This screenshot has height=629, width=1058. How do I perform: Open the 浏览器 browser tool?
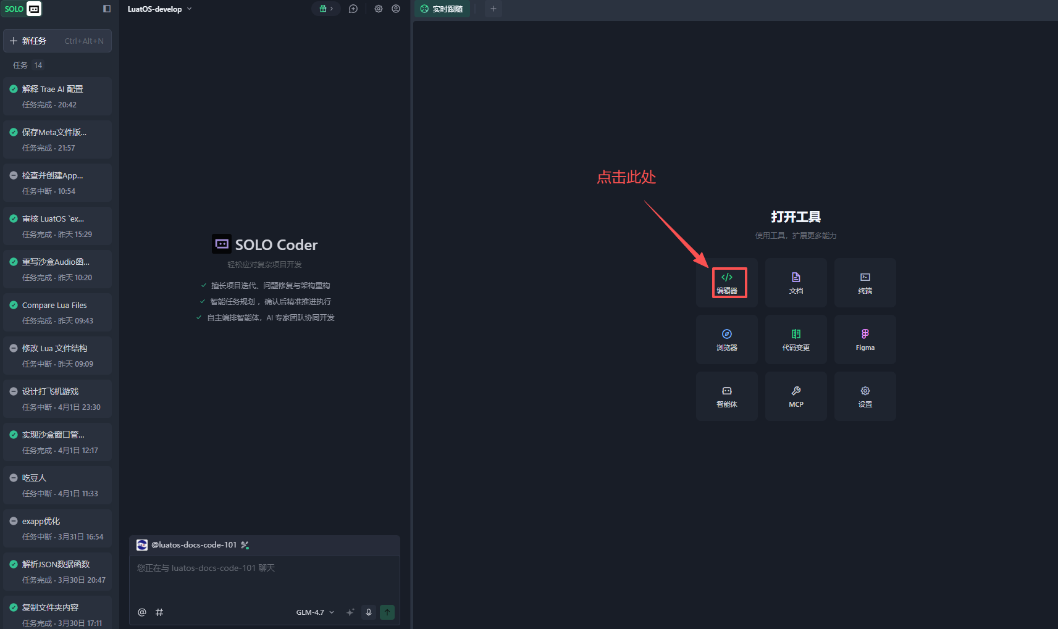pyautogui.click(x=727, y=339)
